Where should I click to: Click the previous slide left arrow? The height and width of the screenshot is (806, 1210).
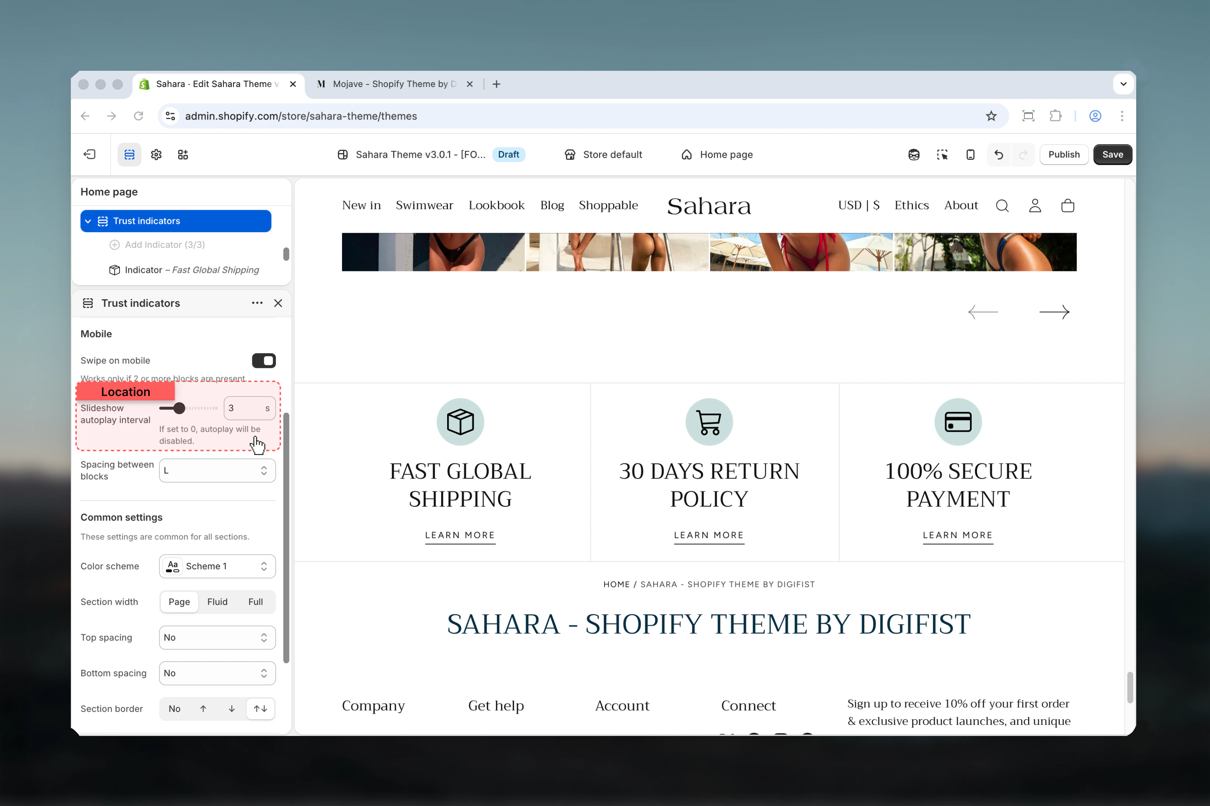[983, 312]
